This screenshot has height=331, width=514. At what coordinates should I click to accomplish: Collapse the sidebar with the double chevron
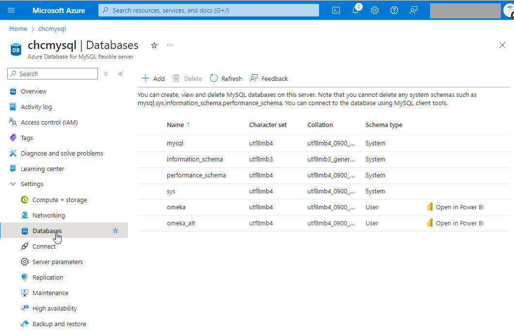[120, 74]
